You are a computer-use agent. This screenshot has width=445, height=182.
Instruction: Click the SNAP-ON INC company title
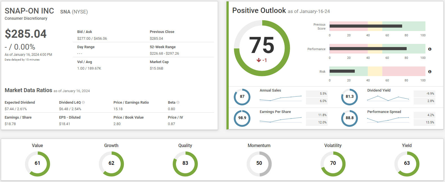[x=29, y=11]
